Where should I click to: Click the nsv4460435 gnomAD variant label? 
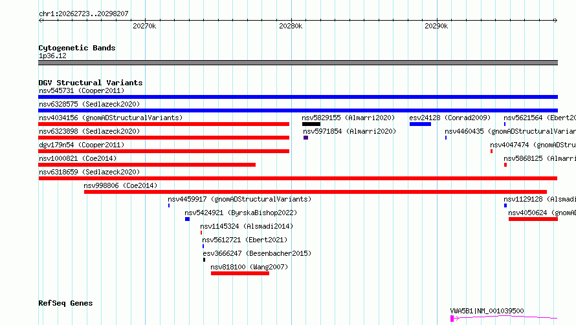[x=510, y=131]
